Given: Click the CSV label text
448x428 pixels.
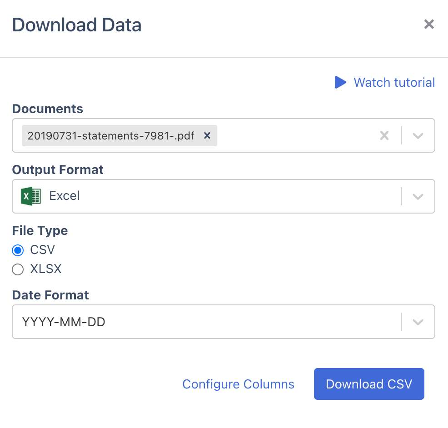Looking at the screenshot, I should coord(43,250).
